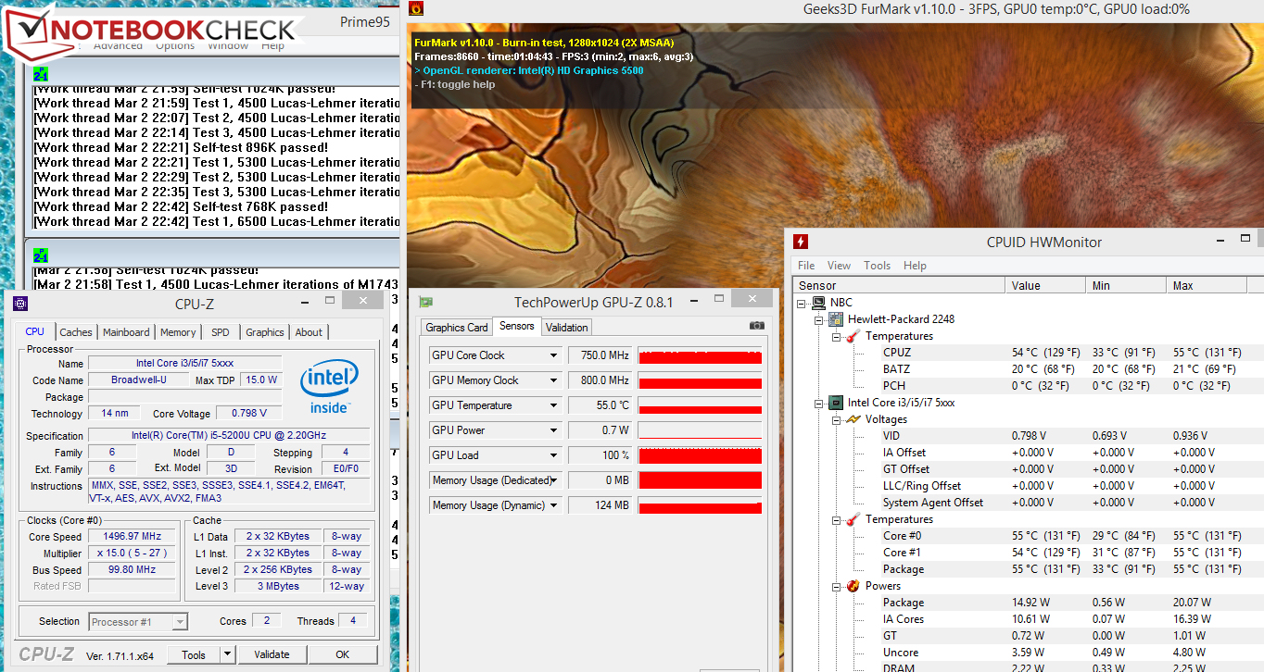Screen dimensions: 1264x672
Task: Open the GPU Load sensor dropdown
Action: click(554, 455)
